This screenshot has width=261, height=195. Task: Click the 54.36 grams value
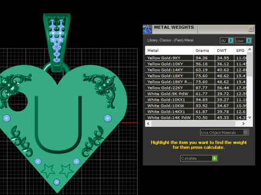202,58
